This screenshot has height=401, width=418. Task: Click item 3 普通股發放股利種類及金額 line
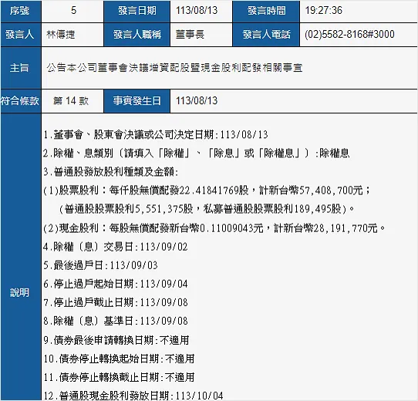(x=110, y=172)
